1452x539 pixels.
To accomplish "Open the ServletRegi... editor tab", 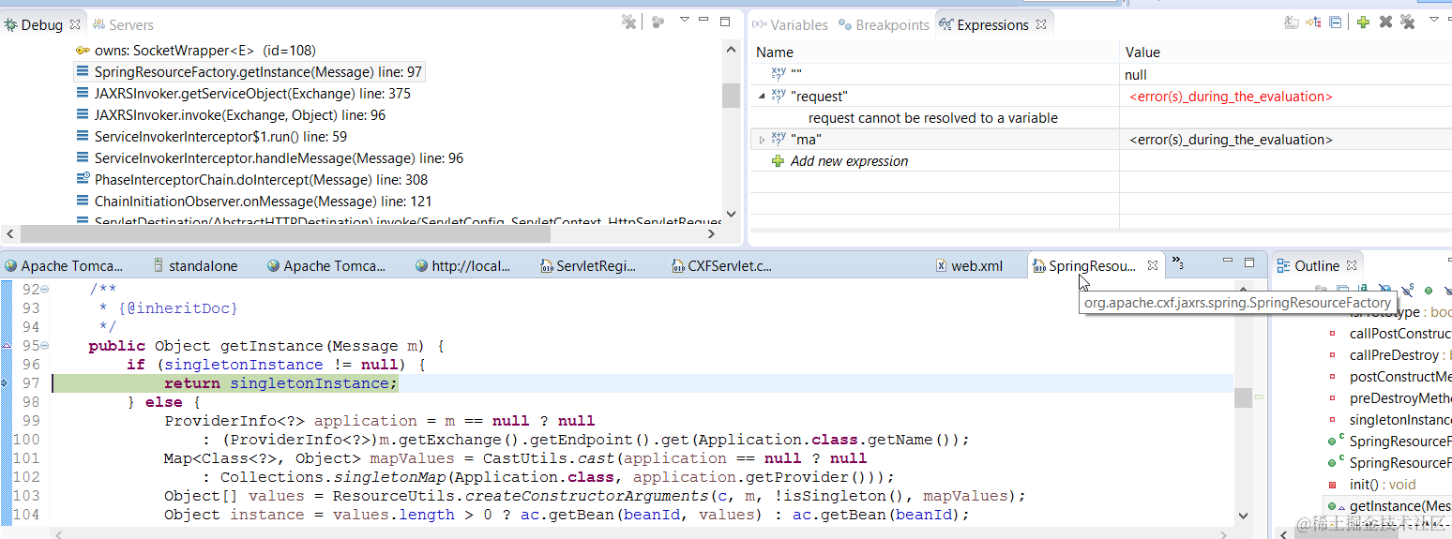I will 587,266.
